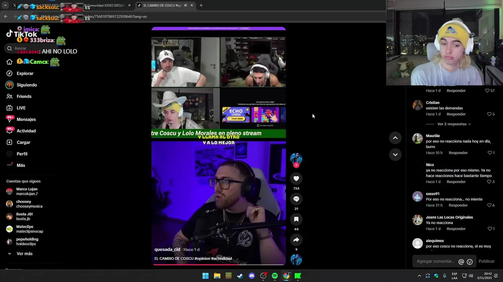Expand Ver más followed accounts
The width and height of the screenshot is (503, 282).
pos(24,254)
